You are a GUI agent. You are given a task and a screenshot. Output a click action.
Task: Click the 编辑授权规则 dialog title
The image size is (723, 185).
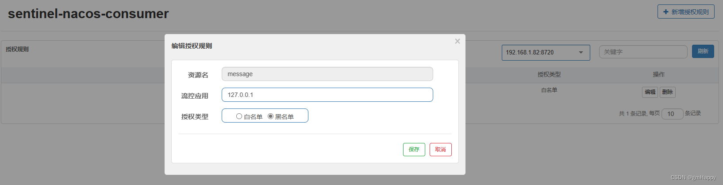[192, 46]
